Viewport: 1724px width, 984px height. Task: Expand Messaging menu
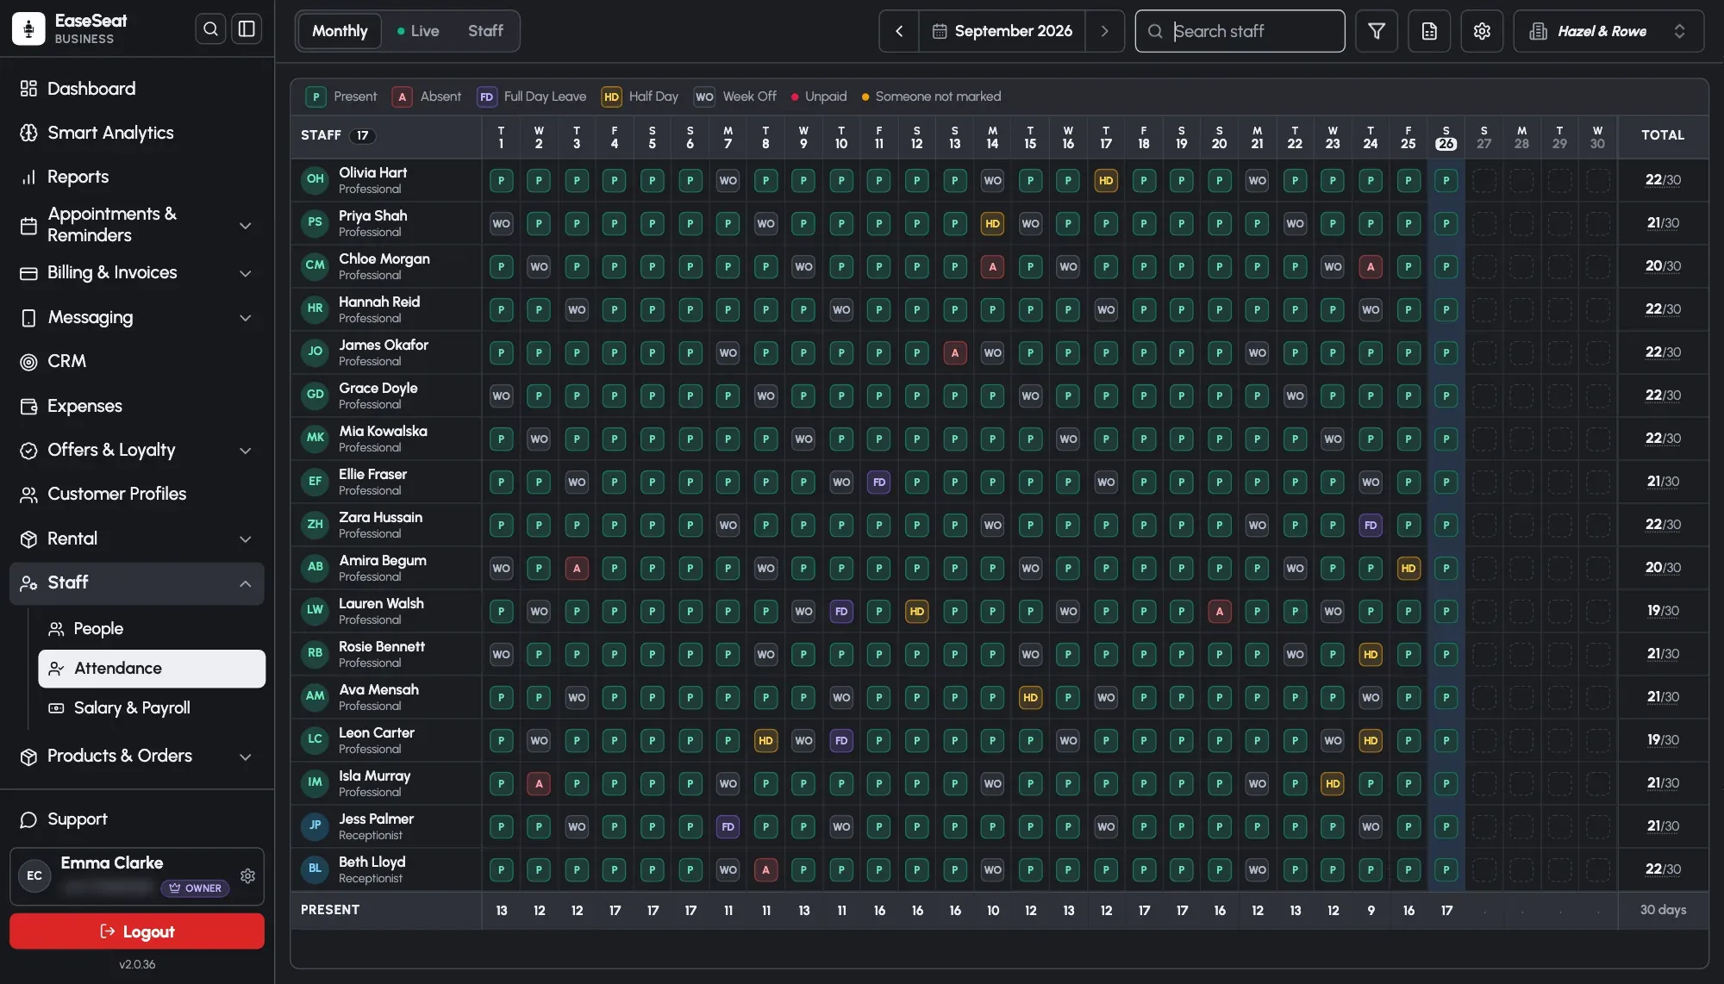pyautogui.click(x=138, y=317)
